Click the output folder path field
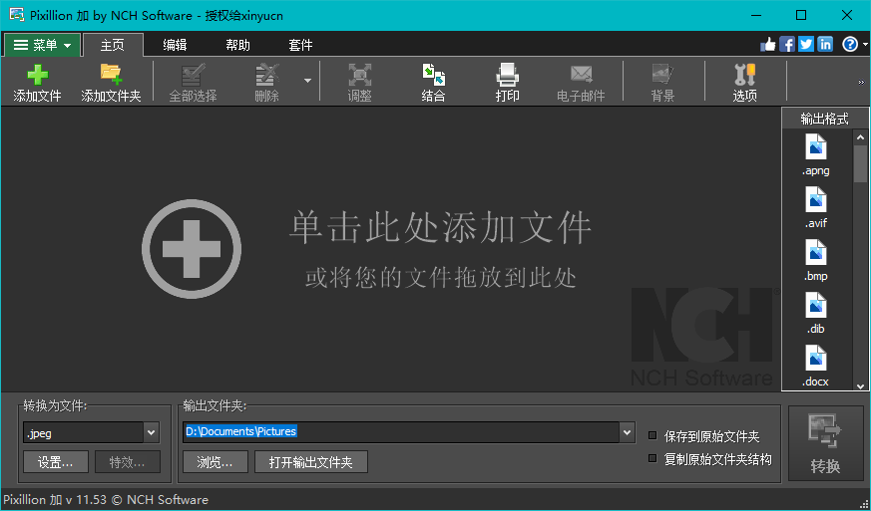Screen dimensions: 871x511 click(x=400, y=431)
